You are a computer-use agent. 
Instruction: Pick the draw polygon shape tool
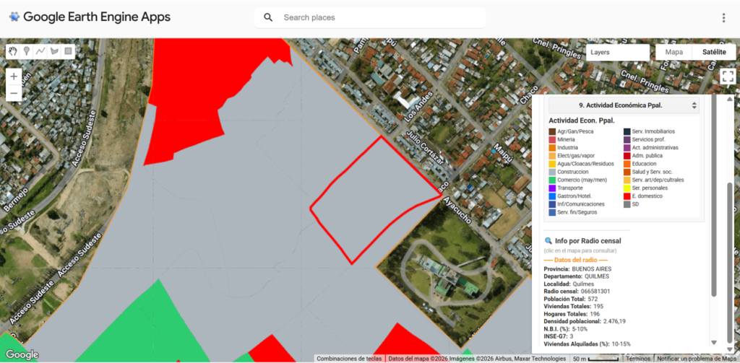(54, 51)
